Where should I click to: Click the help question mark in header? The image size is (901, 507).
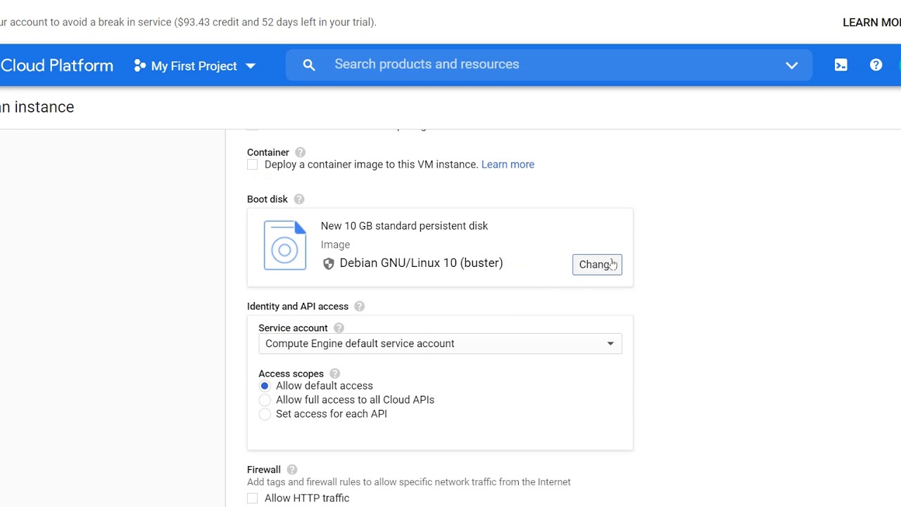pos(876,65)
